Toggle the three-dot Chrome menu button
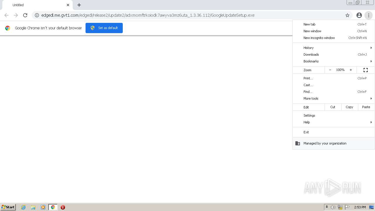 pos(369,15)
